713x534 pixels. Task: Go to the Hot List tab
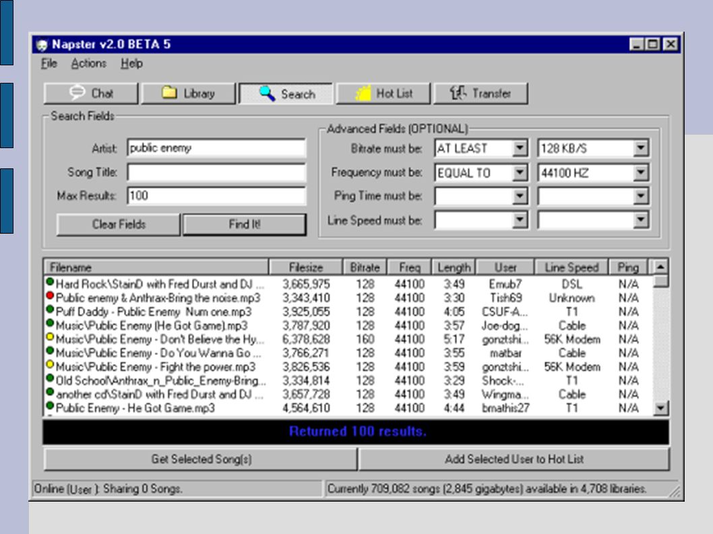pyautogui.click(x=383, y=94)
